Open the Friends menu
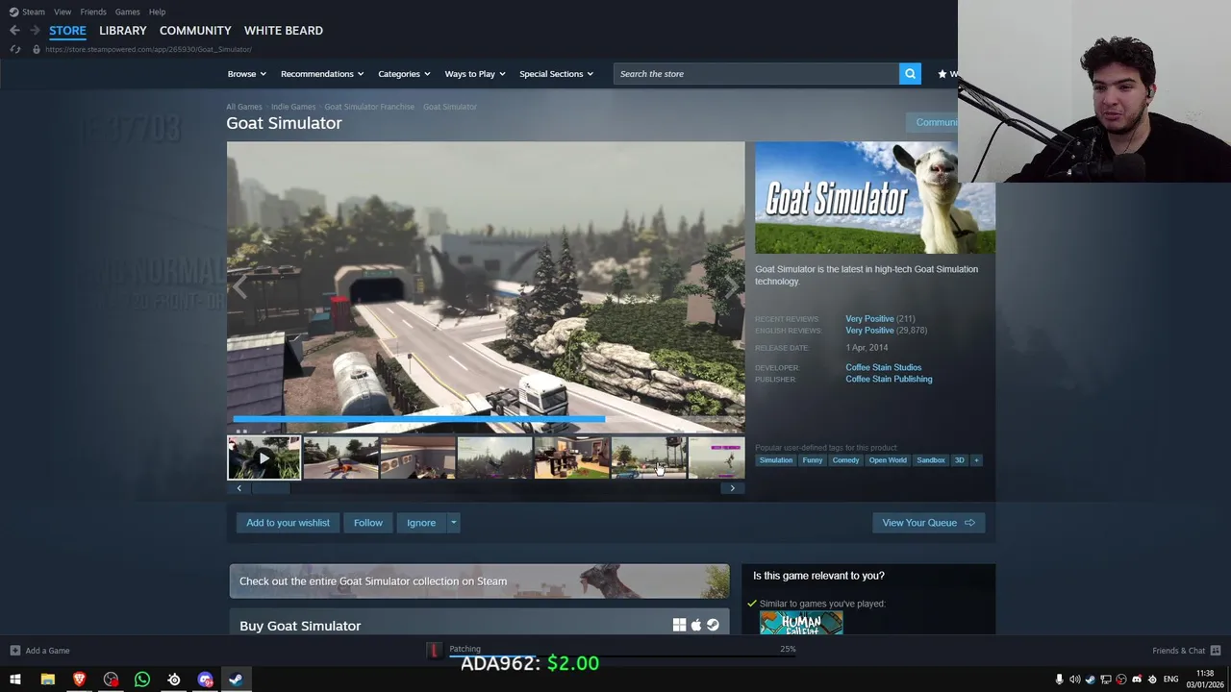 coord(93,12)
